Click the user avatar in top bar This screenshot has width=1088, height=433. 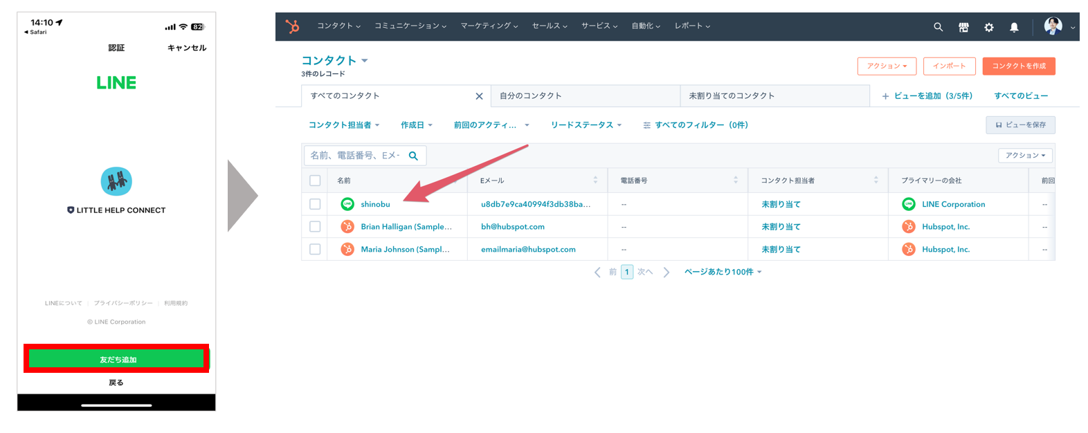[1053, 26]
